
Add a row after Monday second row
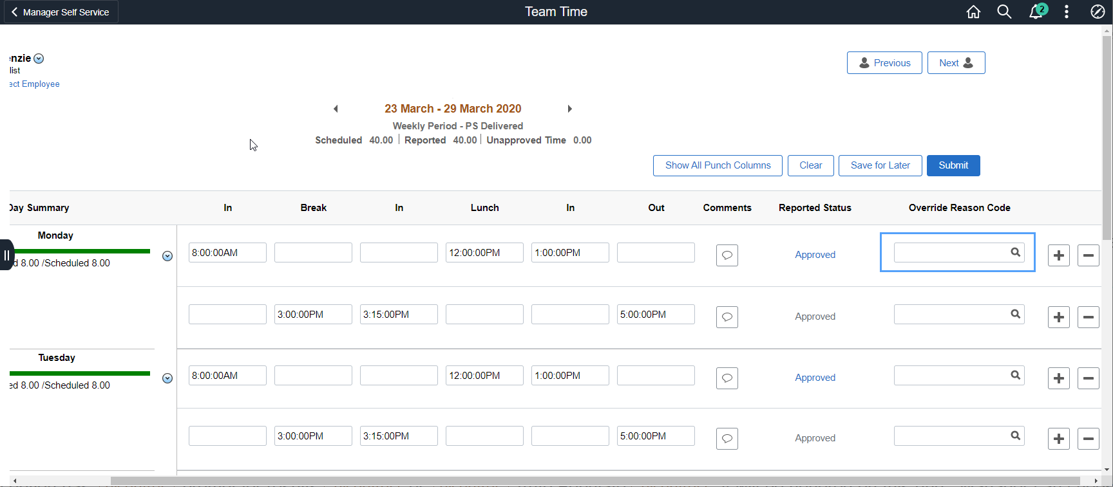(1059, 317)
